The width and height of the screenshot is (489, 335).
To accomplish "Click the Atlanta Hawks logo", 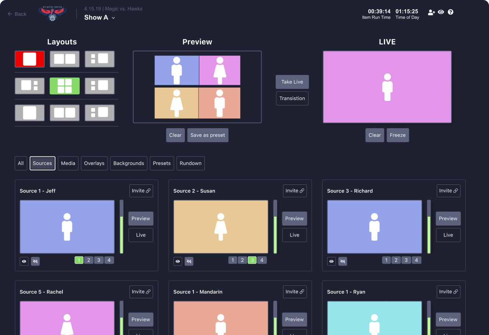I will tap(52, 14).
